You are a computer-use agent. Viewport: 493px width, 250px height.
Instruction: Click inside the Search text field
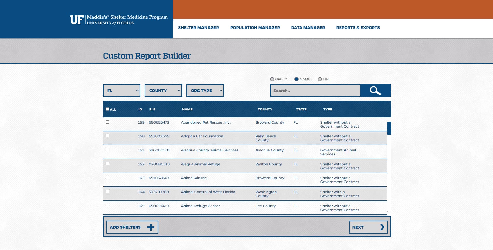tap(315, 91)
